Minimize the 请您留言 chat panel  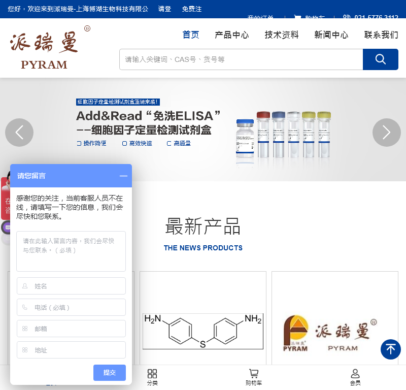tap(123, 176)
